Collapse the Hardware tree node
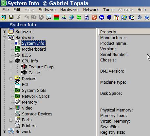Image resolution: width=150 pixels, height=136 pixels. 4,38
